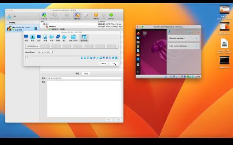Open the ubuntu-22-04 VM list menu button

click(36, 28)
